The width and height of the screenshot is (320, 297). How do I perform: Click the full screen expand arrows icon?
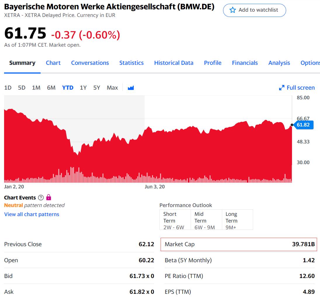(x=282, y=87)
